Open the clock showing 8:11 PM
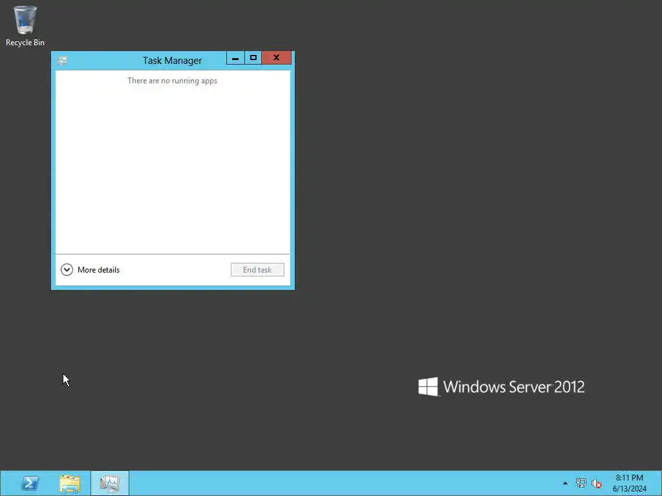Screen dimensions: 662x496 (x=630, y=483)
